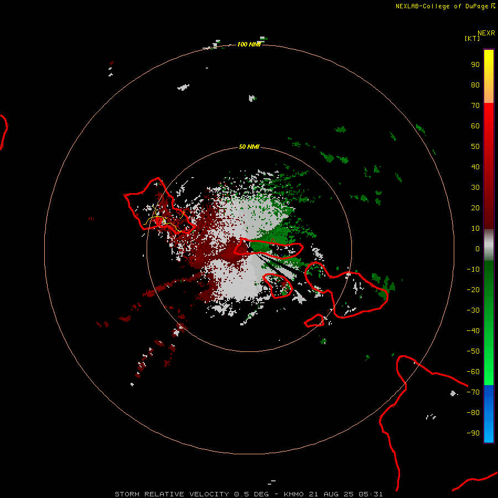This screenshot has width=498, height=498.
Task: Click the -10 scale value
Action: point(473,269)
